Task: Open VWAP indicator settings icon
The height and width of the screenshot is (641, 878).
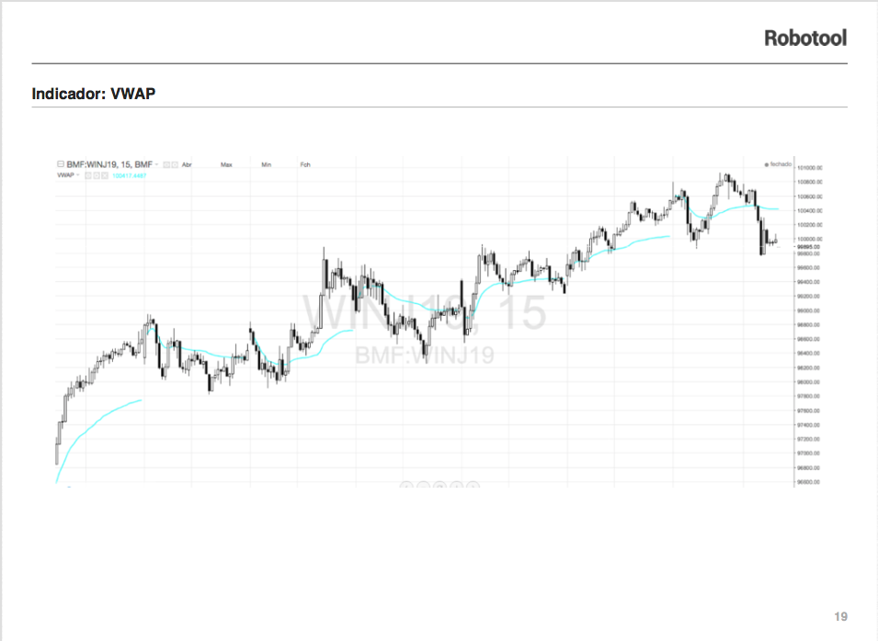Action: point(97,174)
